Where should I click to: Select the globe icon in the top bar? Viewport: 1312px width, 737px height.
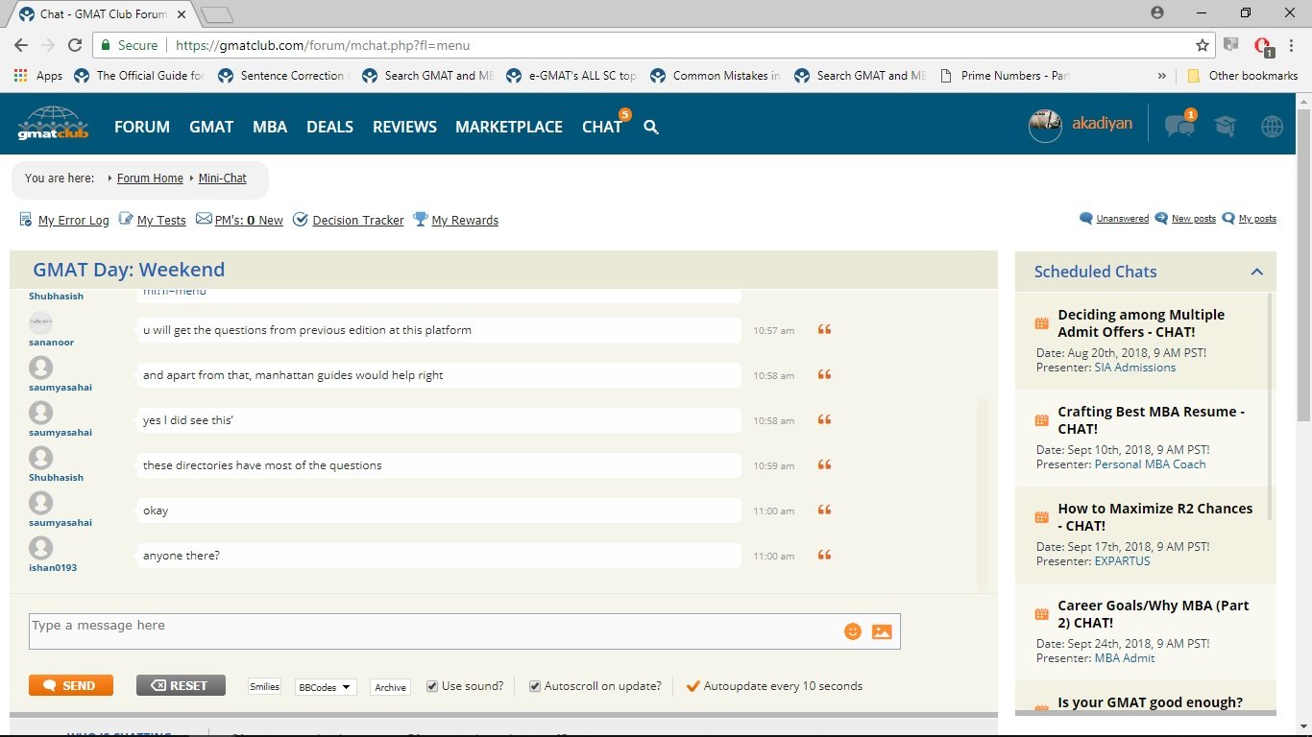1271,126
